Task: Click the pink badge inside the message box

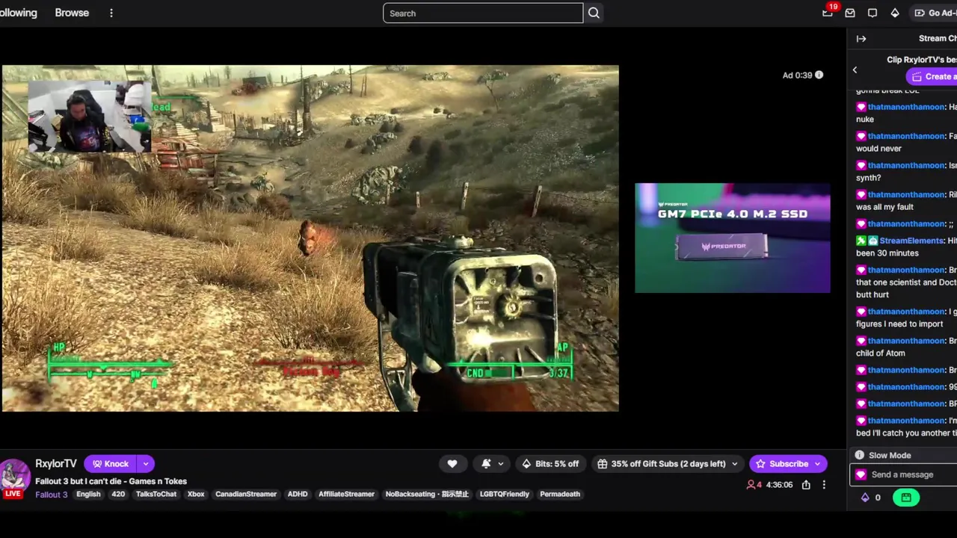Action: 861,474
